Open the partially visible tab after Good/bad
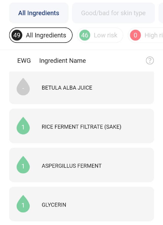Viewport: 163px width, 225px height. pos(161,13)
